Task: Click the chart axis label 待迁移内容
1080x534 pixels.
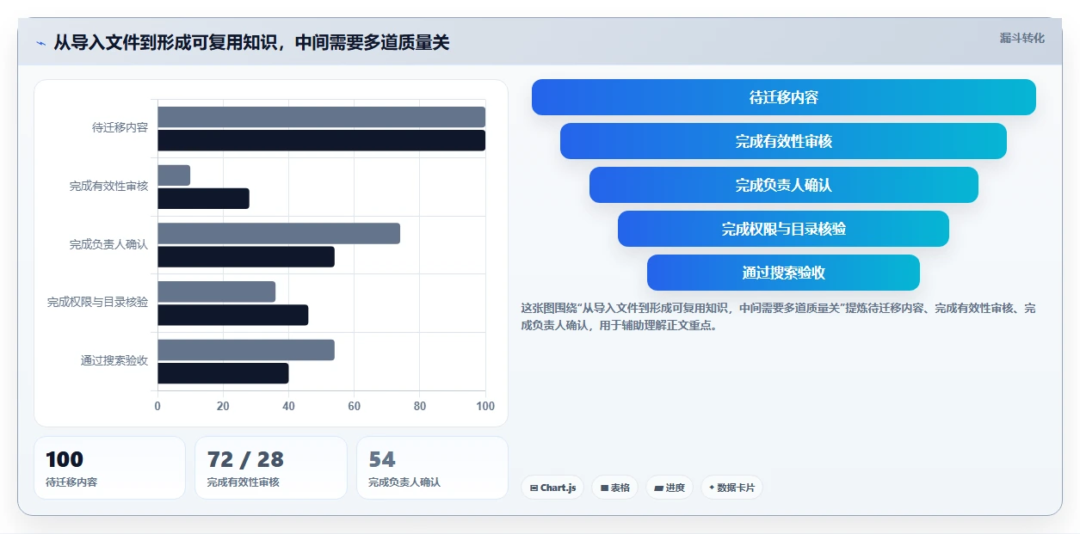Action: pyautogui.click(x=120, y=127)
